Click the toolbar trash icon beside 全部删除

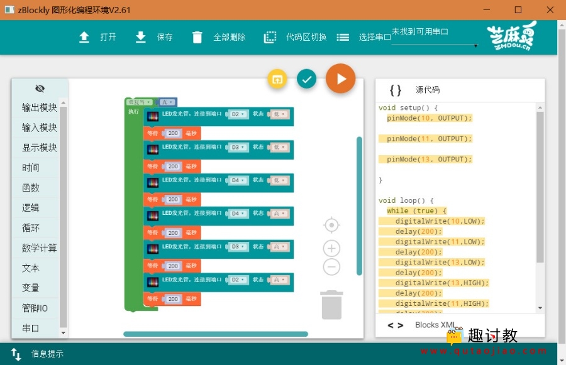197,37
